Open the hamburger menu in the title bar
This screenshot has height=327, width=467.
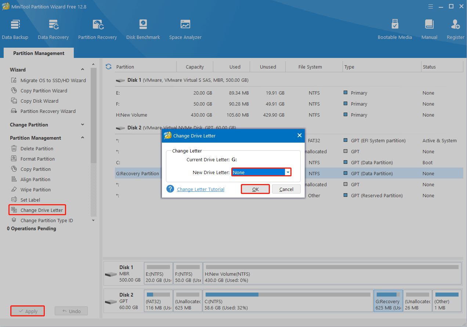(x=431, y=6)
